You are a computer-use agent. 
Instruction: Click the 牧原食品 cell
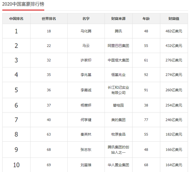[x=118, y=135]
